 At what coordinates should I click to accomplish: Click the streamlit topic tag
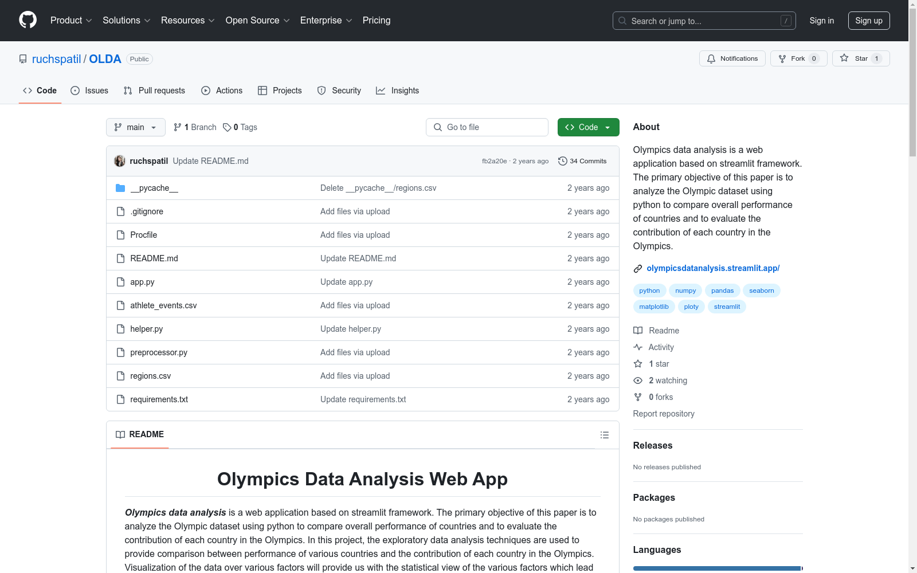tap(727, 307)
